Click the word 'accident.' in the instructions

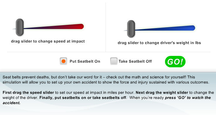(x=11, y=103)
